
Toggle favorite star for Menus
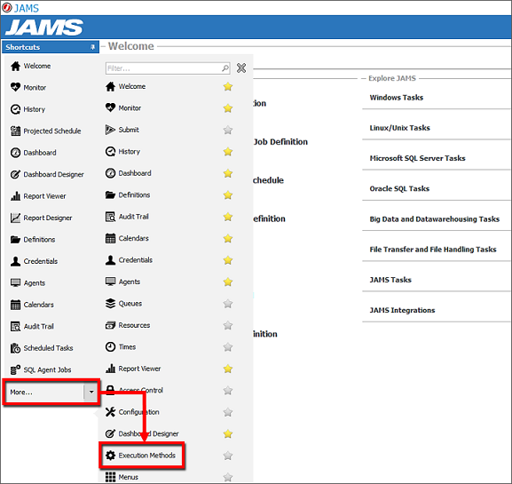(x=228, y=477)
